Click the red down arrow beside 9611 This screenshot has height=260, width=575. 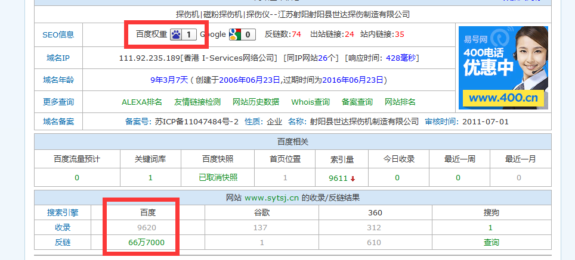pos(353,178)
